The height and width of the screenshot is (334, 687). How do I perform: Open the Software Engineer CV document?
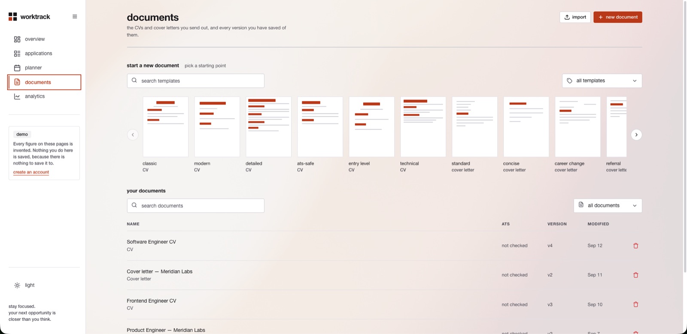point(151,242)
